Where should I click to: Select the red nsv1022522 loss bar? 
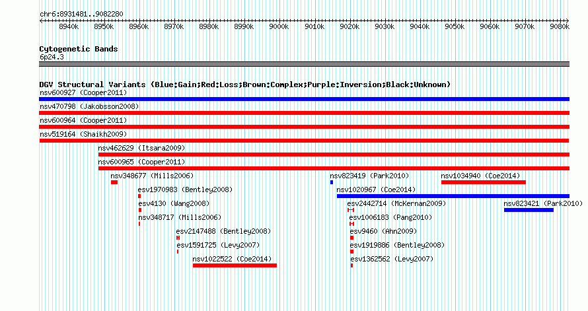point(235,265)
